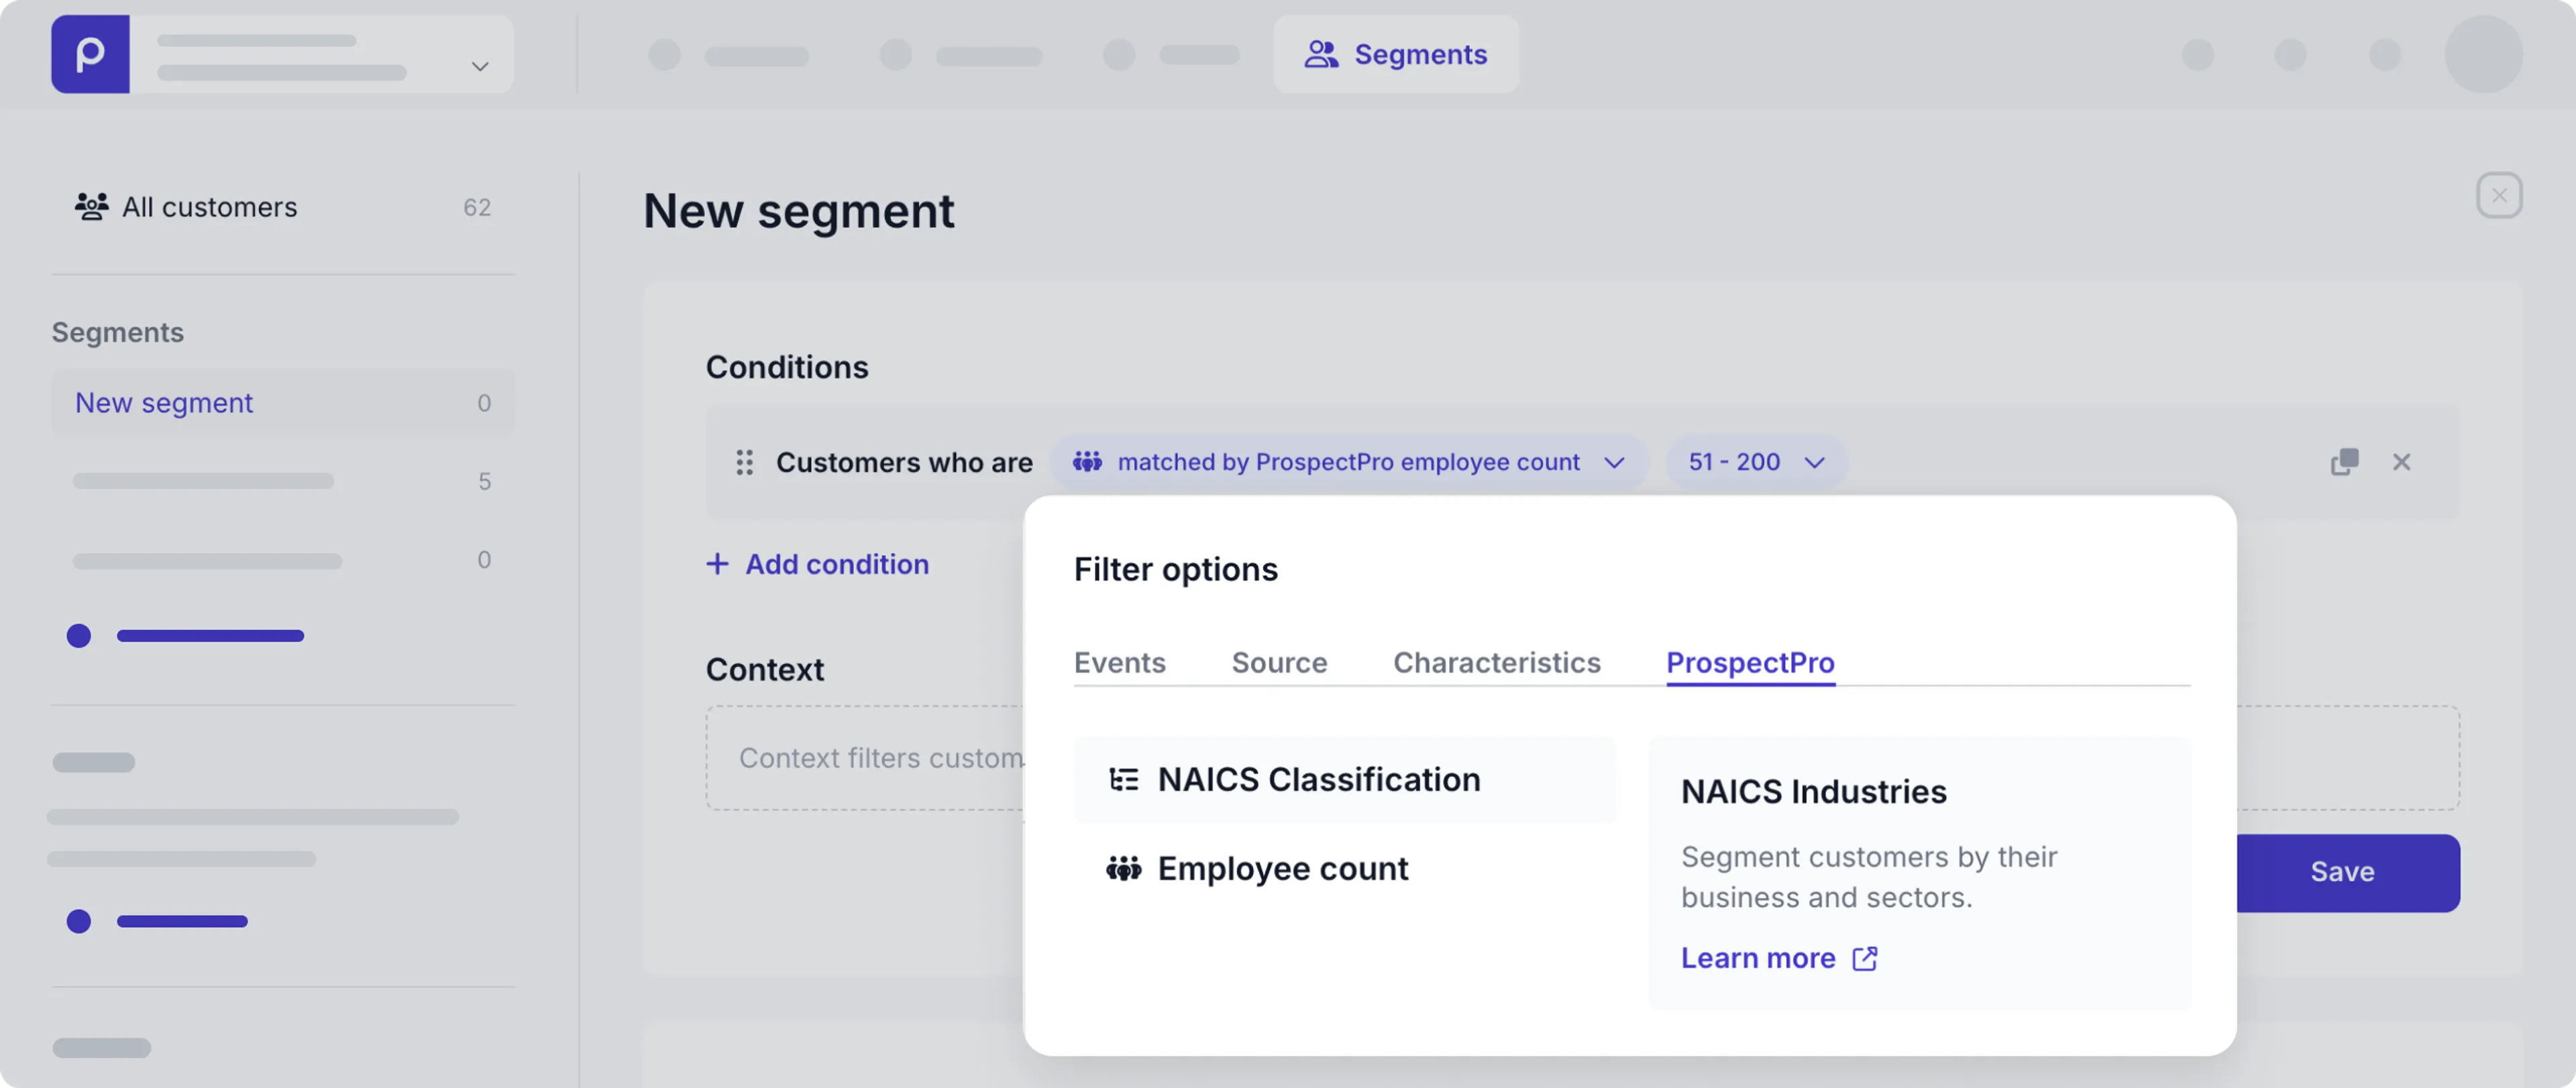
Task: Select the Employee count filter icon
Action: (x=1124, y=868)
